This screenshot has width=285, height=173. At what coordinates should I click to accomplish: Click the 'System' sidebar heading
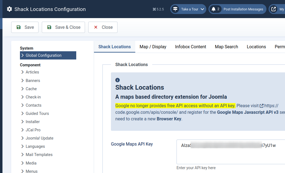(x=27, y=48)
